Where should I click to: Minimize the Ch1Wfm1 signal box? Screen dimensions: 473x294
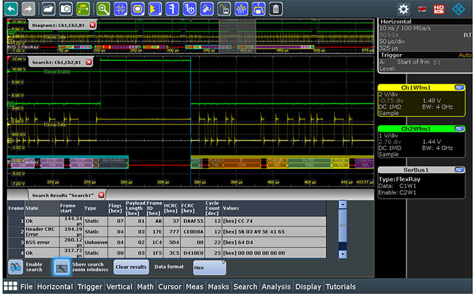coord(459,87)
